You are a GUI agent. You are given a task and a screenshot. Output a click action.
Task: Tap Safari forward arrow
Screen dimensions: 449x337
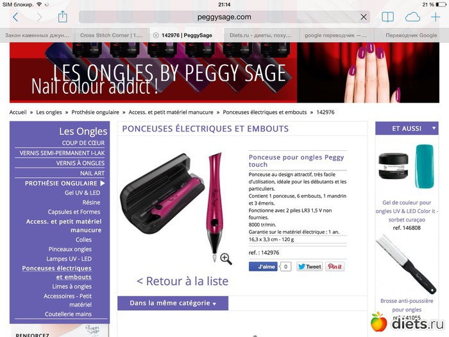(x=40, y=17)
